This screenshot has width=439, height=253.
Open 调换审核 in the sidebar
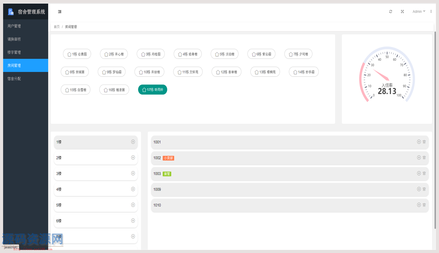tap(26, 39)
